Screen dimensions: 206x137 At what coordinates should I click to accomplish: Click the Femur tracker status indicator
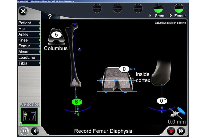pyautogui.click(x=179, y=8)
